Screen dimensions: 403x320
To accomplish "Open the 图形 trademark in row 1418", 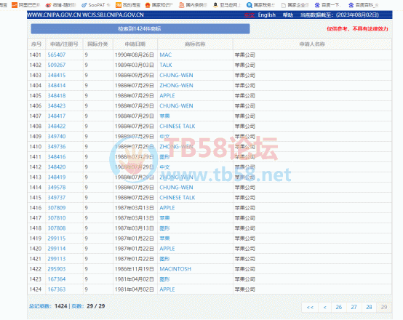I will pos(164,228).
